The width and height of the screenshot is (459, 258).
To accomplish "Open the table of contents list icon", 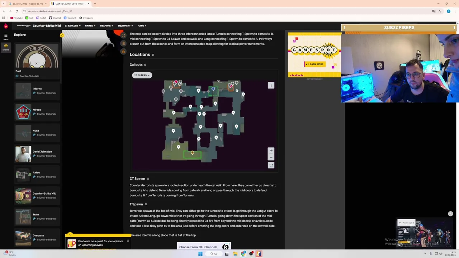I will [123, 43].
